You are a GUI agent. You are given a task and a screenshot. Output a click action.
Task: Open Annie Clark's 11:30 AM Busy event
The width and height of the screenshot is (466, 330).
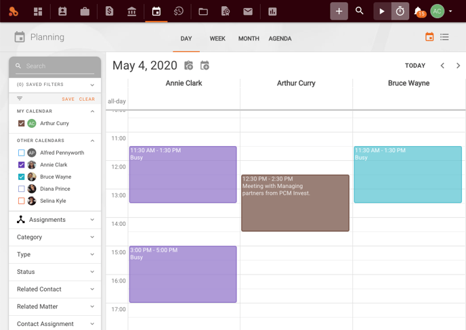(183, 174)
